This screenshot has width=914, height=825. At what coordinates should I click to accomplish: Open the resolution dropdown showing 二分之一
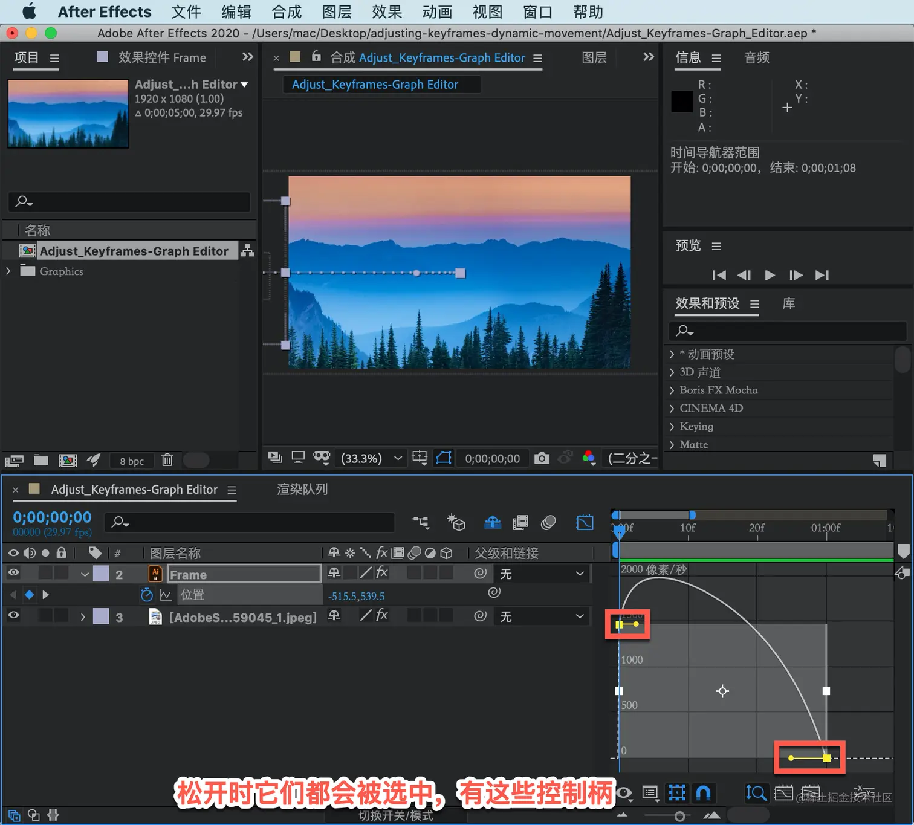[x=632, y=458]
